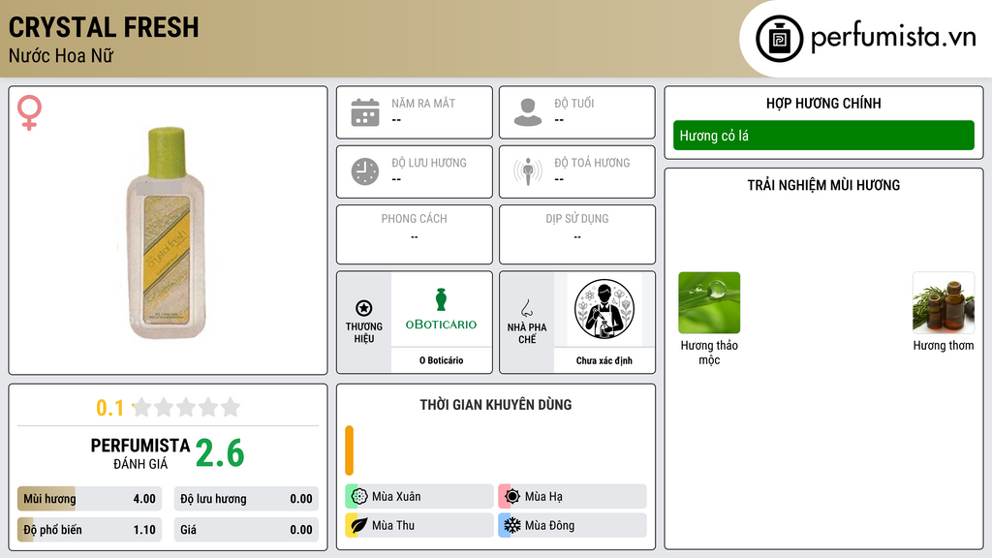Click the pink female gender symbol
Image resolution: width=992 pixels, height=558 pixels.
tap(29, 112)
